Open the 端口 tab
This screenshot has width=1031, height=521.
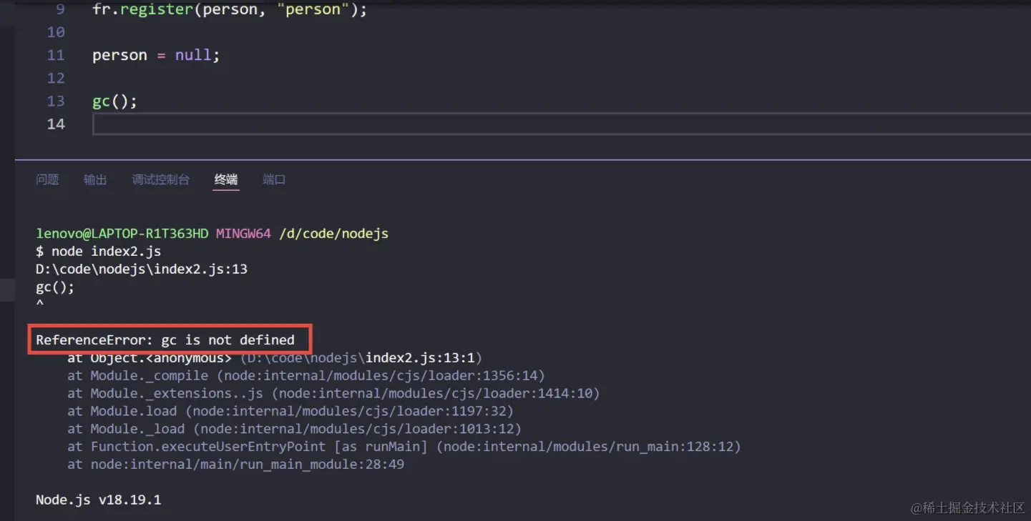pyautogui.click(x=274, y=179)
